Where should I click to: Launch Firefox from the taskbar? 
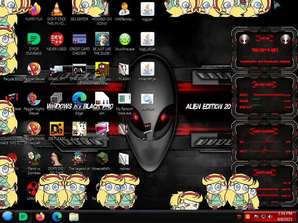[40, 217]
